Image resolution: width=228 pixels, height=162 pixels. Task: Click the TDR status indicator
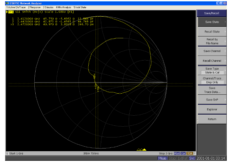(190, 153)
